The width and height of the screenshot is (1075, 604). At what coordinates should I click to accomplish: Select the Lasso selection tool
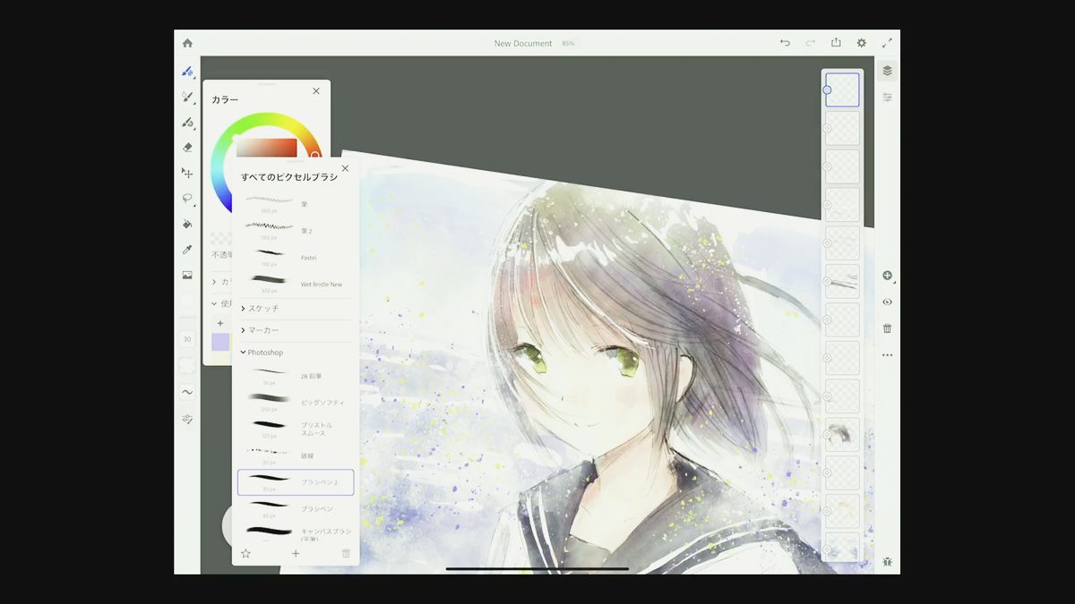(x=187, y=199)
